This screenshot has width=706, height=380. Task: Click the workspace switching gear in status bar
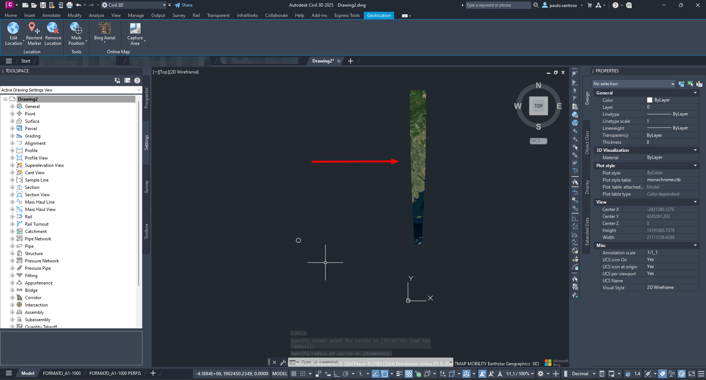point(540,374)
